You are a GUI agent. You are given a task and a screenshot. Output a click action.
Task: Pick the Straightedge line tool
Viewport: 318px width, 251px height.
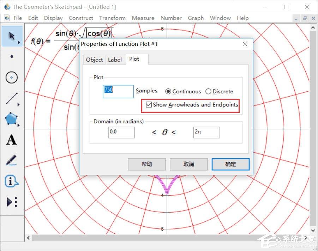tap(12, 99)
